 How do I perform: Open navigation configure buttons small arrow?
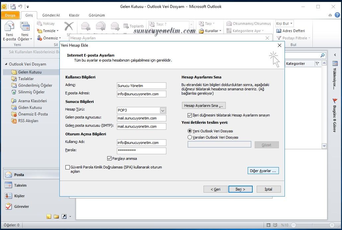click(70, 216)
